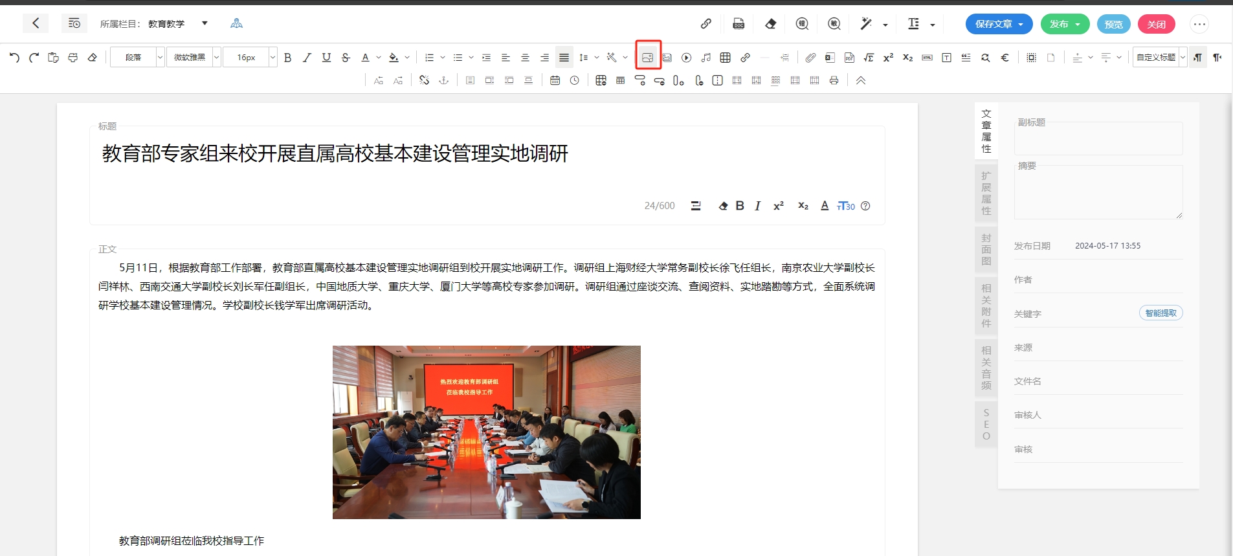Click the insert image icon

647,58
